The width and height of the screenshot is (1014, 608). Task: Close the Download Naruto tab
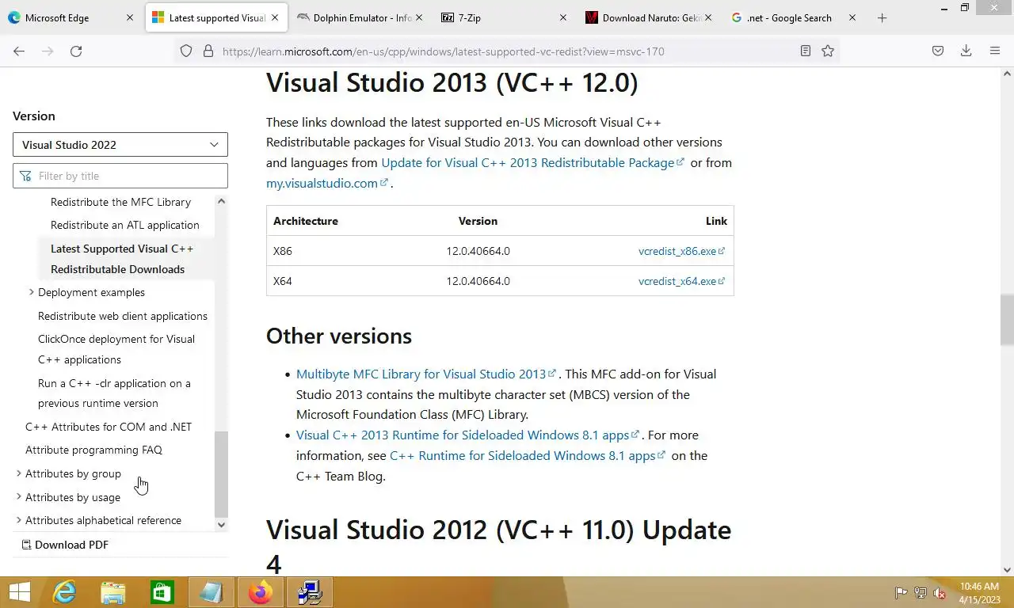pos(708,17)
